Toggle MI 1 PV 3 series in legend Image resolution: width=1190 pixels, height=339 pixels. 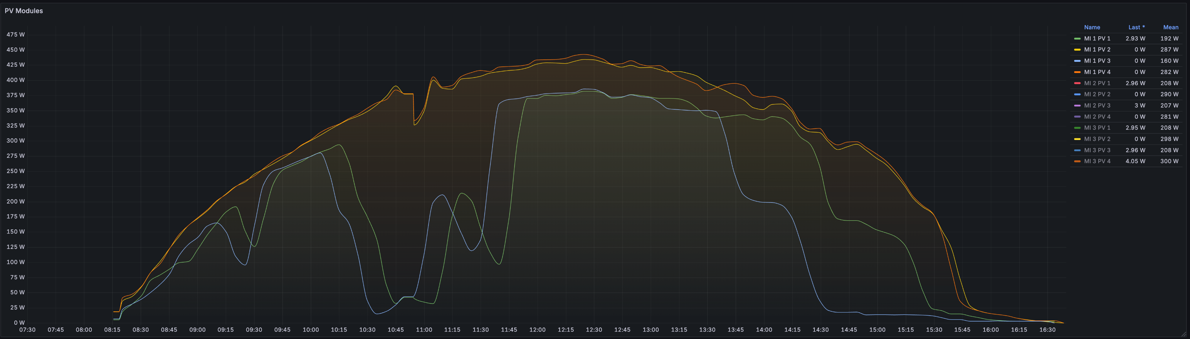tap(1097, 61)
